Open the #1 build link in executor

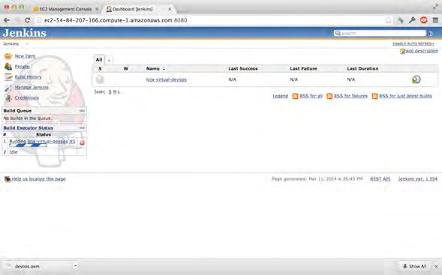click(x=73, y=142)
